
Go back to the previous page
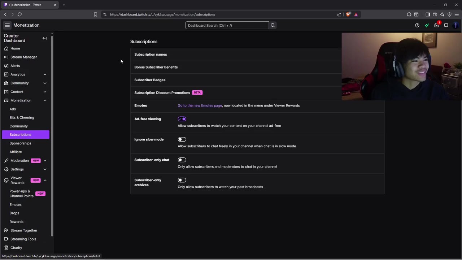5,14
